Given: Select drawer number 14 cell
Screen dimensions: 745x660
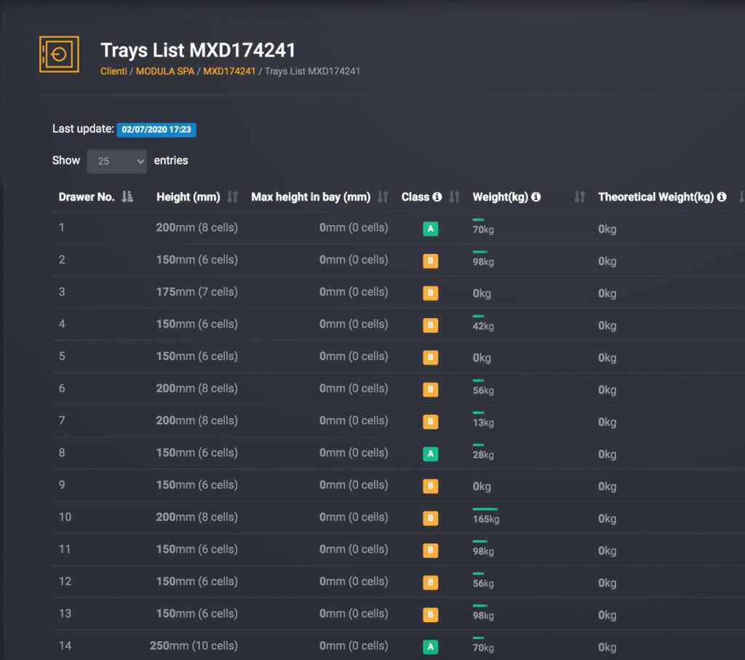Looking at the screenshot, I should pos(65,645).
